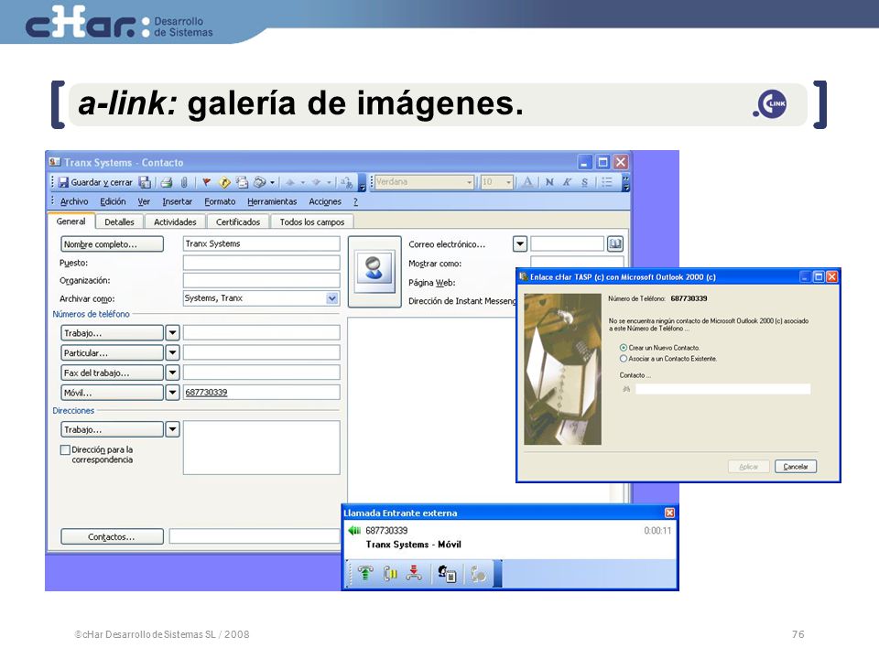Screen dimensions: 879x659
Task: Click Cancelar in the Enlace cHar dialog
Action: 796,466
